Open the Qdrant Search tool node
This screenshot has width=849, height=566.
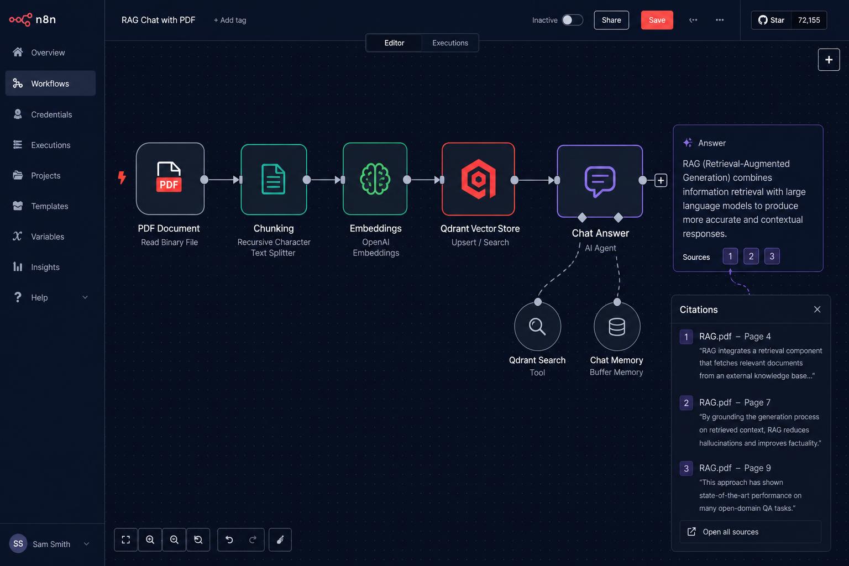coord(537,327)
